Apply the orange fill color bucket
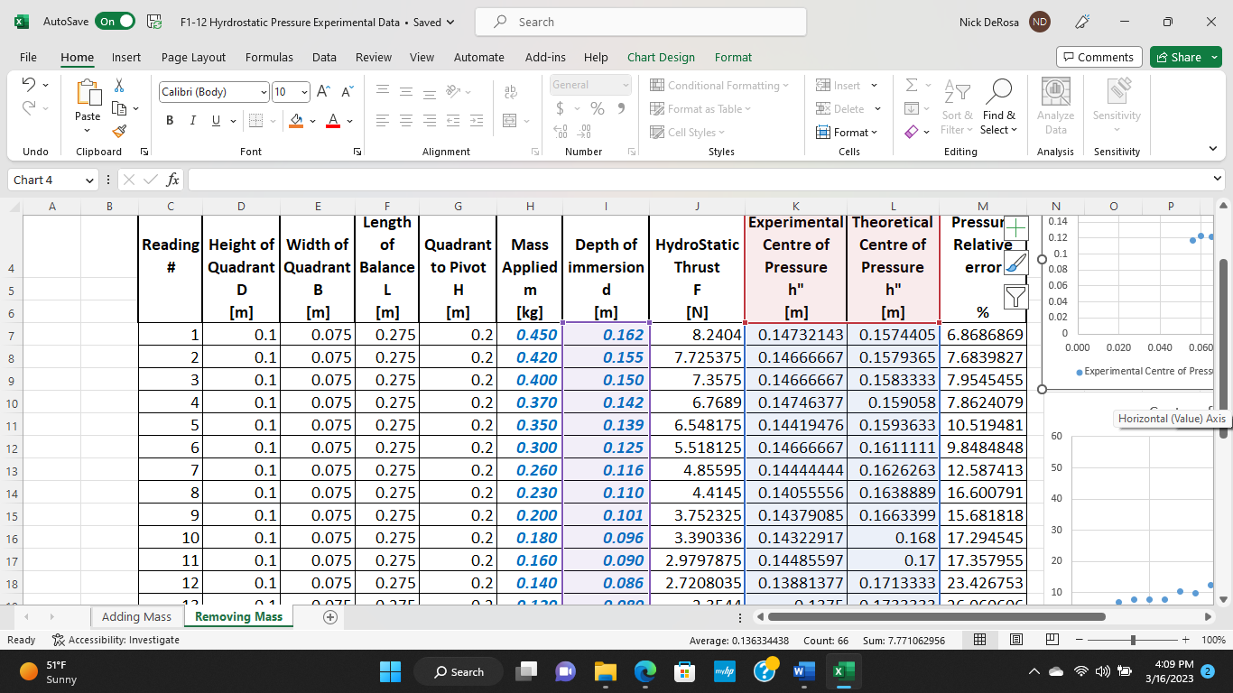Viewport: 1233px width, 693px height. click(297, 121)
